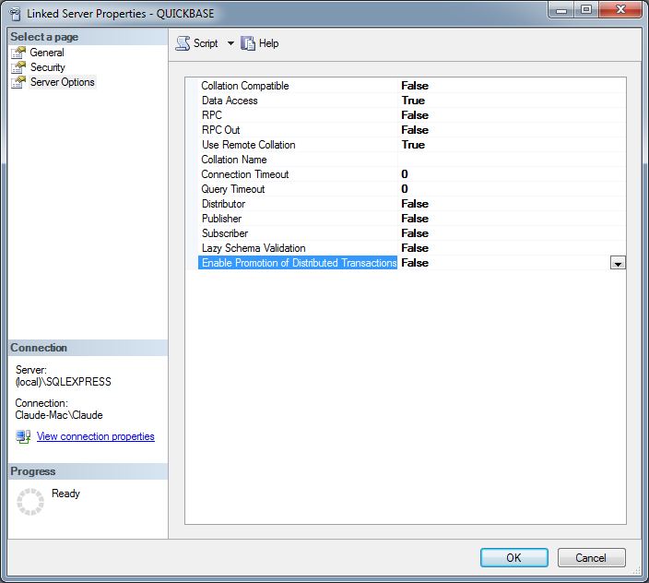The width and height of the screenshot is (649, 583).
Task: Click the empty Collation Name value field
Action: [x=512, y=160]
